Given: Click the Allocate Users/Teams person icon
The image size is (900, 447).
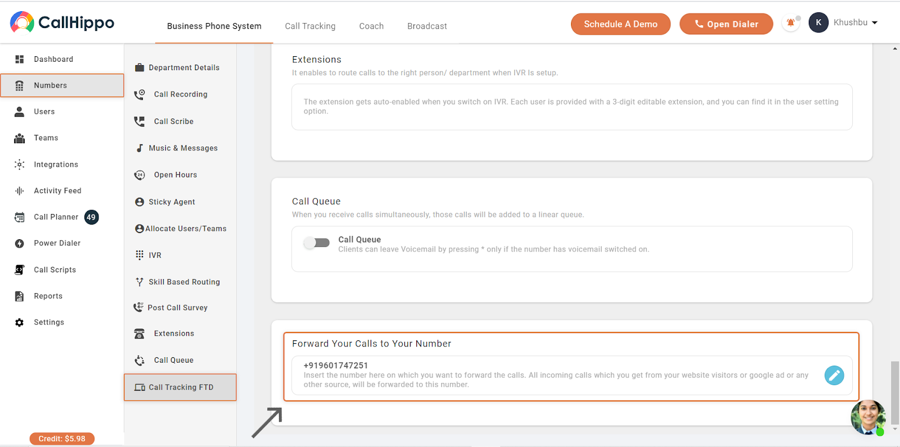Looking at the screenshot, I should (x=139, y=229).
